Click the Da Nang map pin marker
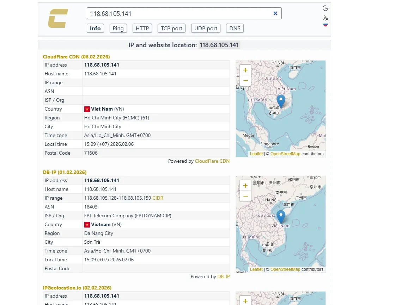 281,217
